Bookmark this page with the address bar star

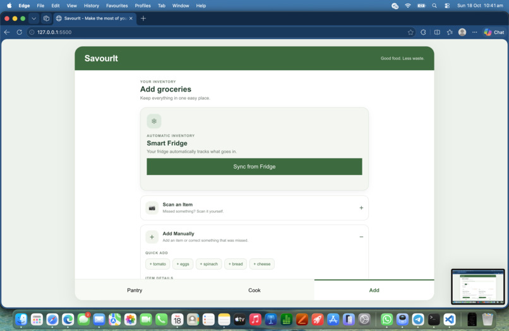click(410, 32)
